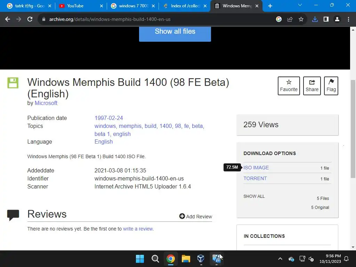Reload the archive.org page
356x267 pixels.
(30, 19)
